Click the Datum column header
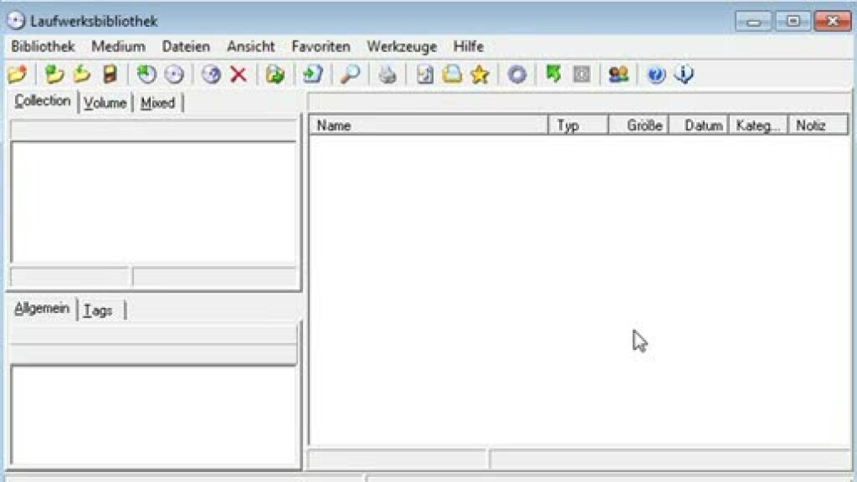The image size is (857, 482). [x=699, y=125]
